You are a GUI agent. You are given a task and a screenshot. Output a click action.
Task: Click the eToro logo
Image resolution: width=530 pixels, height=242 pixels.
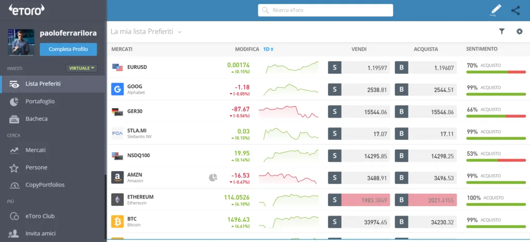pyautogui.click(x=27, y=9)
